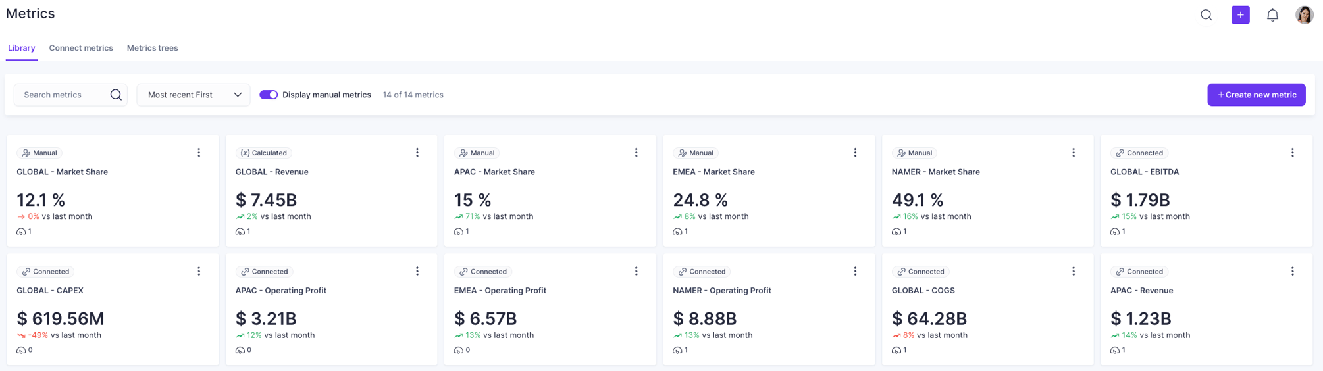Open options menu for GLOBAL - Market Share card
The height and width of the screenshot is (371, 1323).
click(199, 153)
